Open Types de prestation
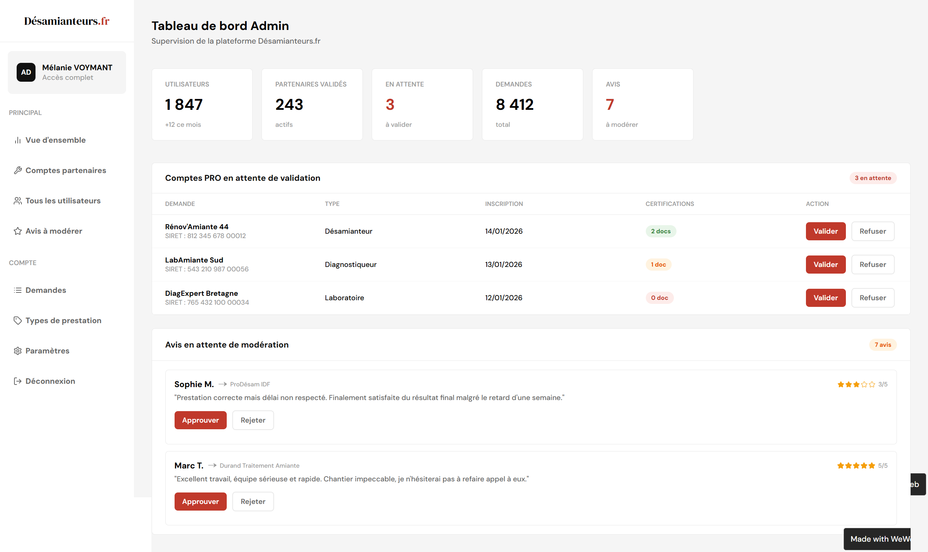This screenshot has height=552, width=928. pos(67,321)
